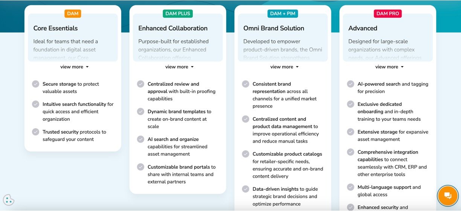Click checkmark beside AI-powered search feature
461x211 pixels.
[x=351, y=84]
